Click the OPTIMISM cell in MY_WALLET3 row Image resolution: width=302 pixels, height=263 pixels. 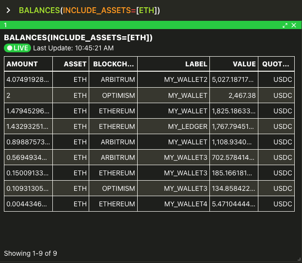113,188
